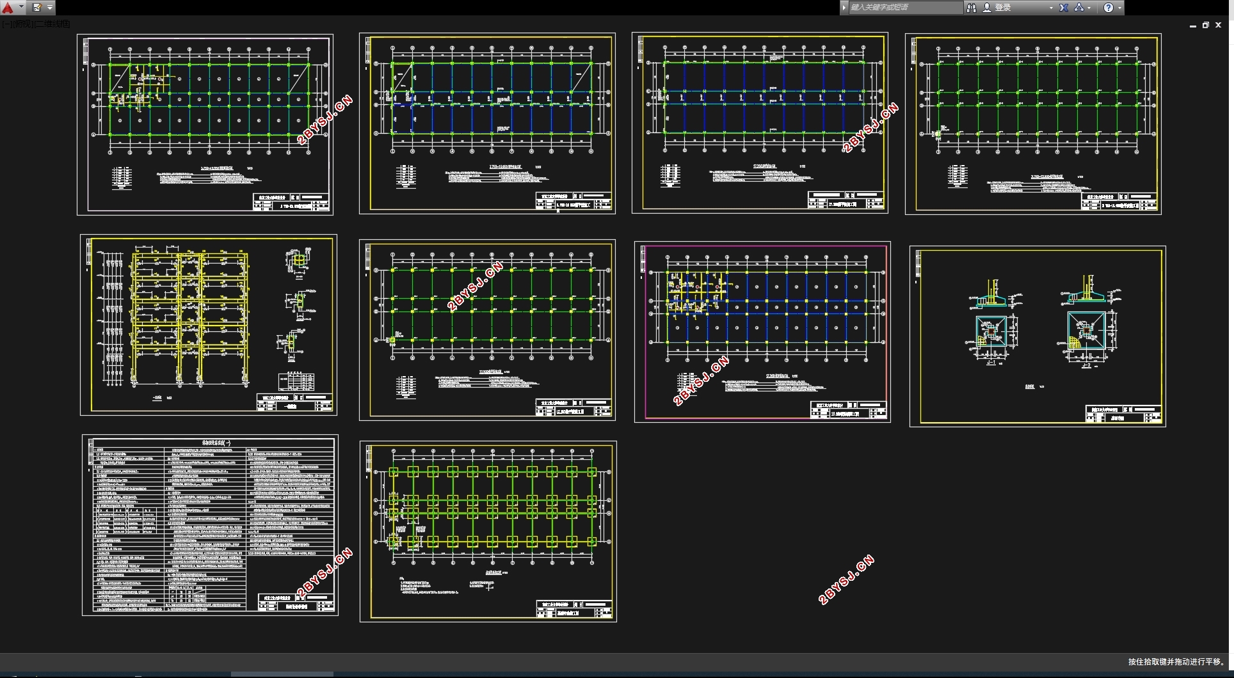Viewport: 1234px width, 678px height.
Task: Expand the 登录 account dropdown arrow
Action: [1051, 8]
